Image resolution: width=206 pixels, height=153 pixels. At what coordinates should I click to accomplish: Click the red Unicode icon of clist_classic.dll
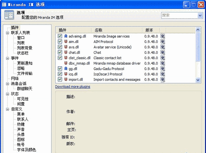[66, 58]
